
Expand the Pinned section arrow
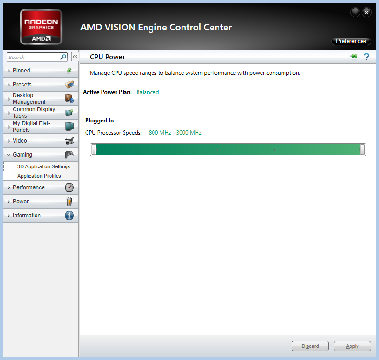(x=9, y=71)
